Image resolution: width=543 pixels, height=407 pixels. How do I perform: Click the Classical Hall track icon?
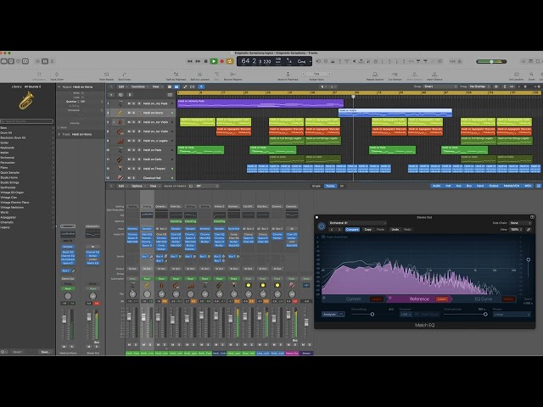(x=120, y=177)
